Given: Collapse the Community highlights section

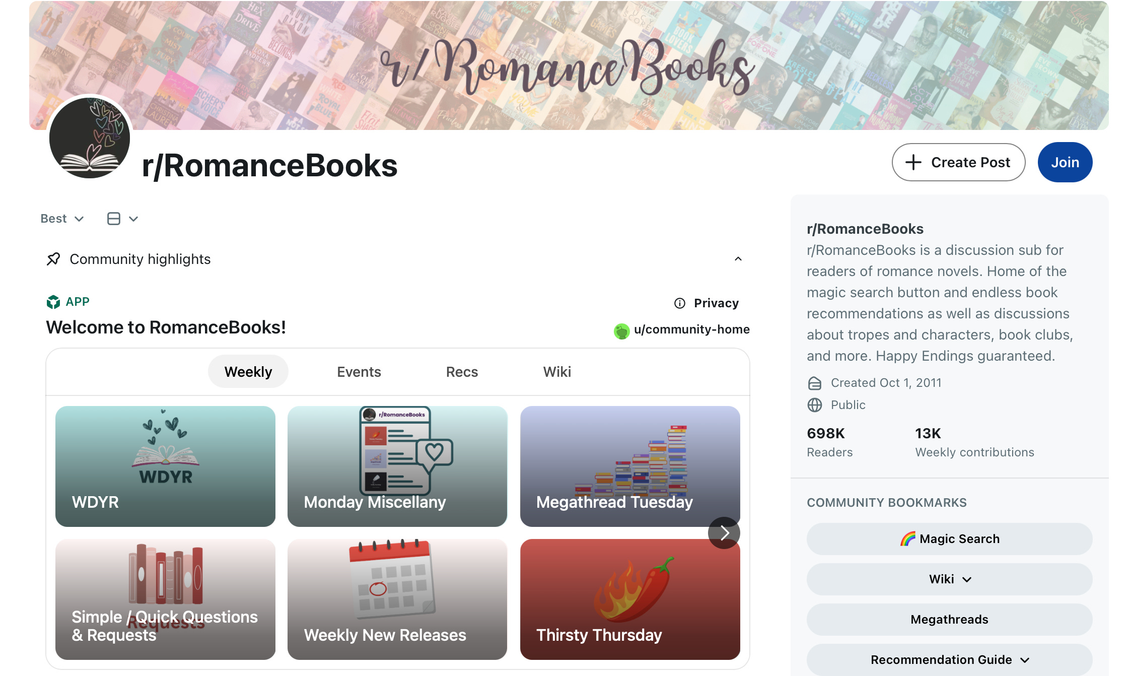Looking at the screenshot, I should pos(738,259).
